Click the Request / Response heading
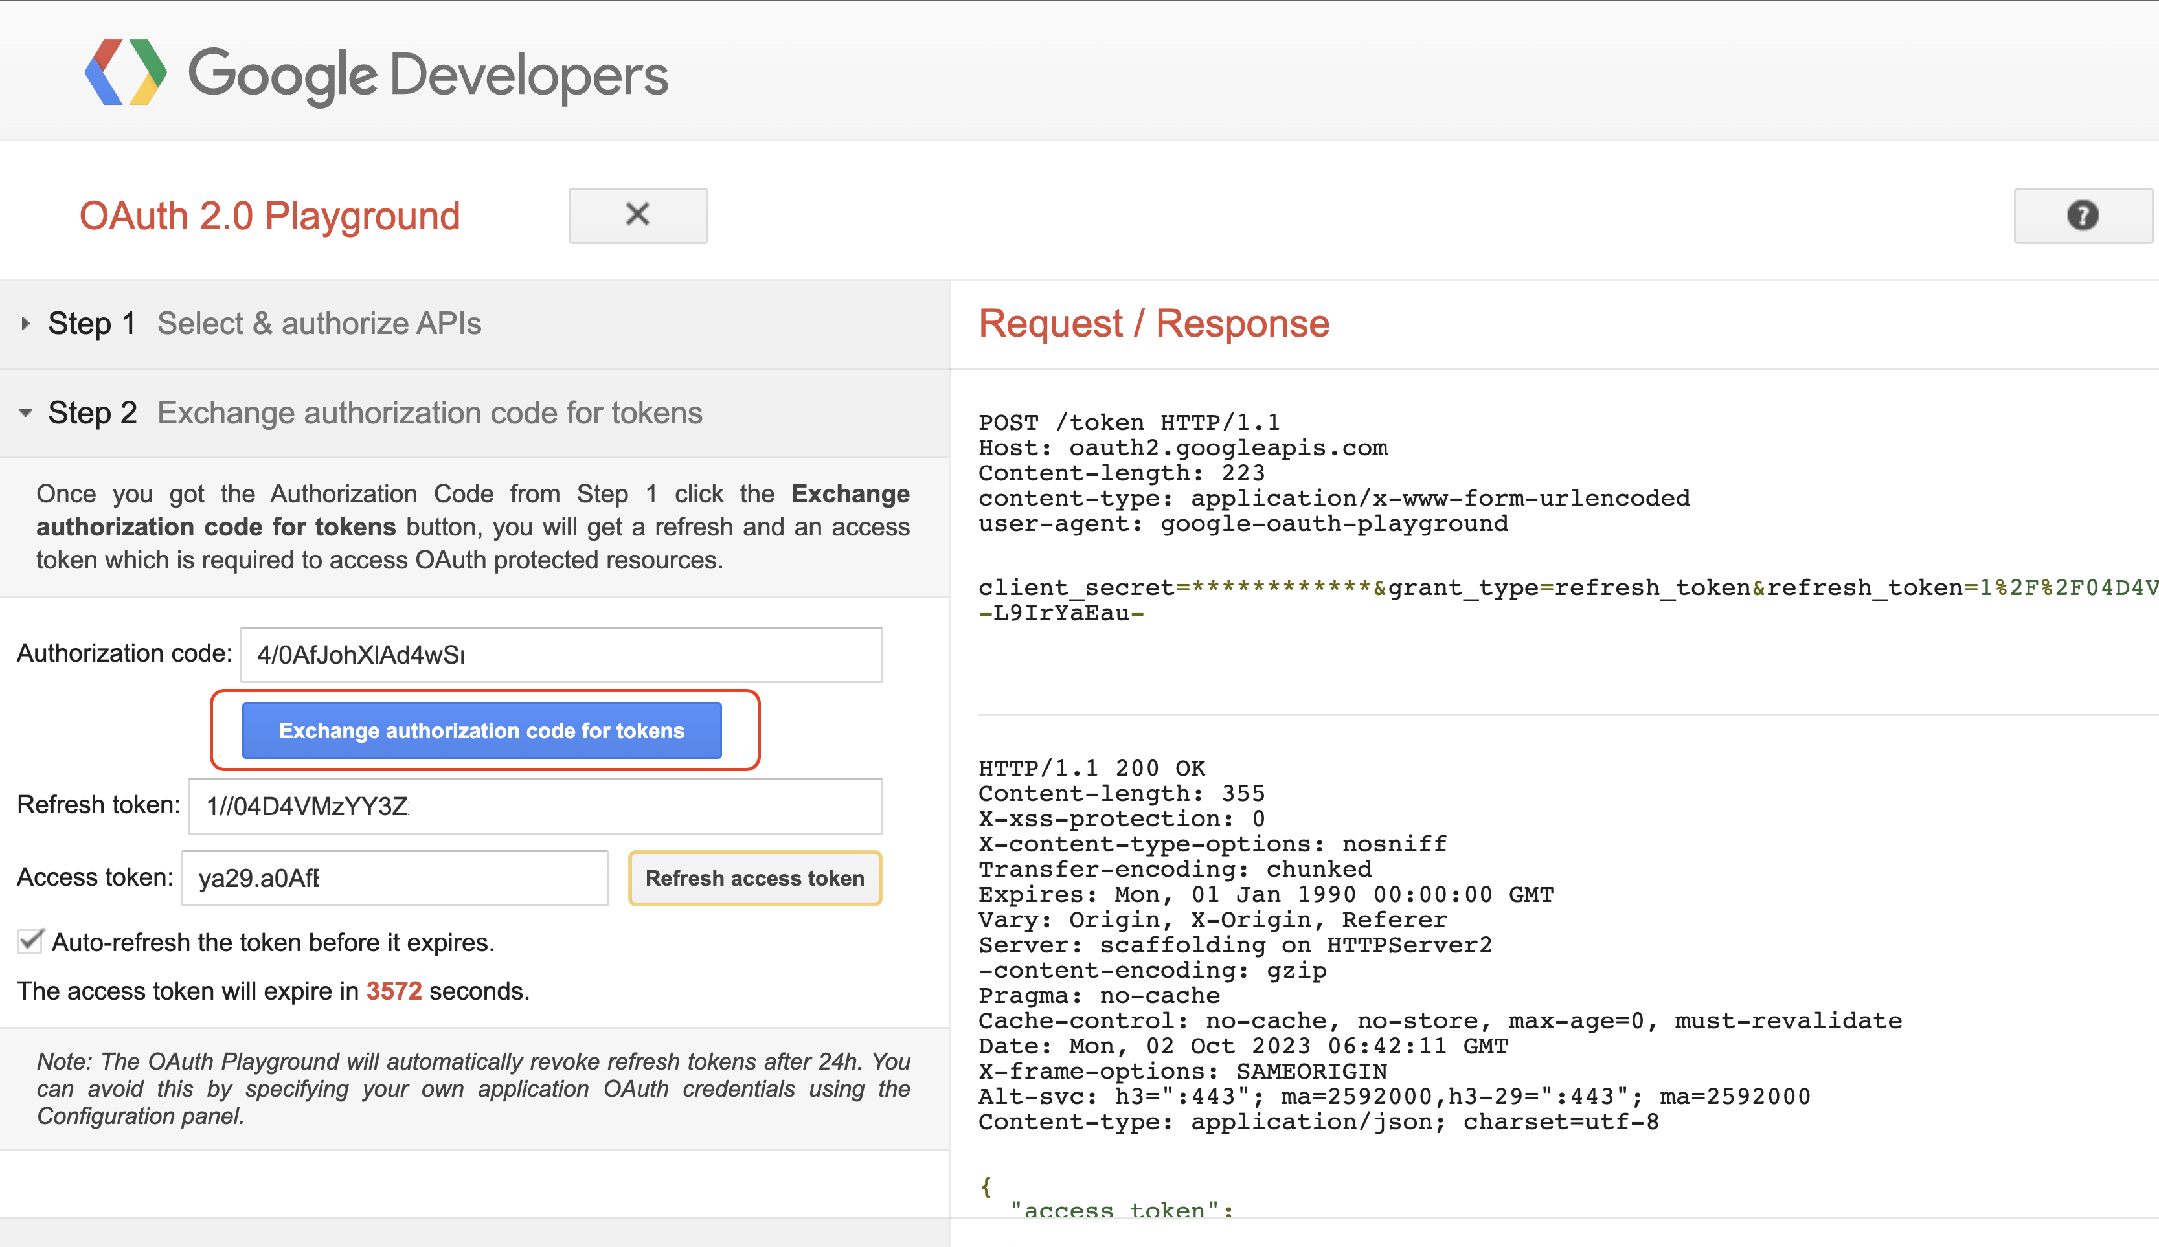2159x1247 pixels. click(1153, 324)
